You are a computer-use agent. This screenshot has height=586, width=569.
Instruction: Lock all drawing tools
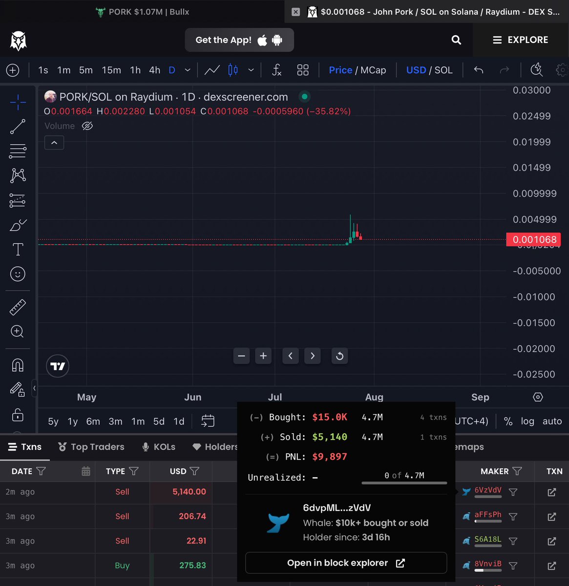coord(18,415)
